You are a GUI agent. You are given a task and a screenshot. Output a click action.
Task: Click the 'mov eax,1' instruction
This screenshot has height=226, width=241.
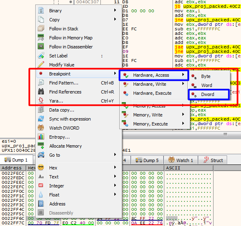point(187,11)
